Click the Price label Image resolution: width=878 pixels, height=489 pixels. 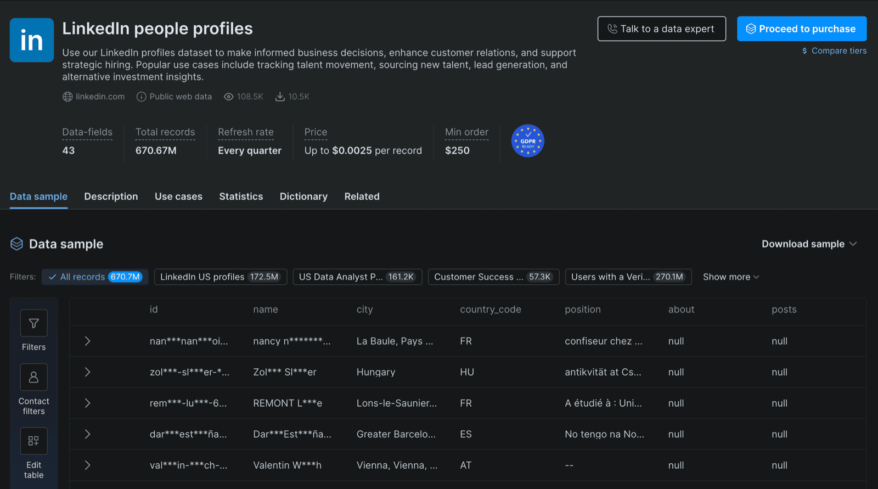click(x=316, y=132)
